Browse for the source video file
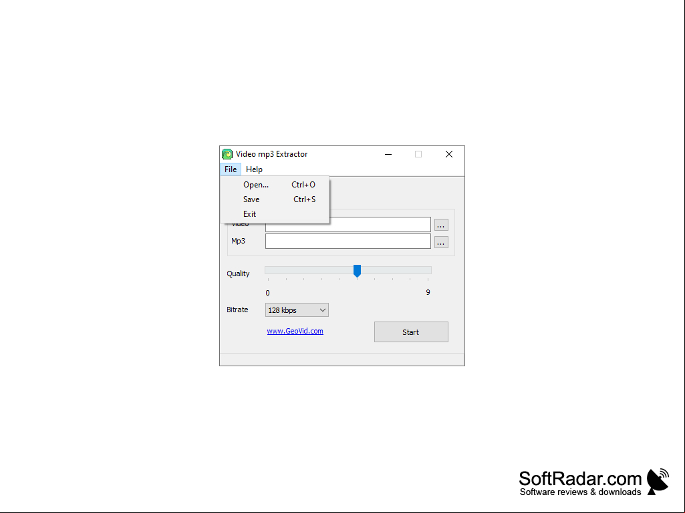Image resolution: width=685 pixels, height=513 pixels. click(441, 225)
